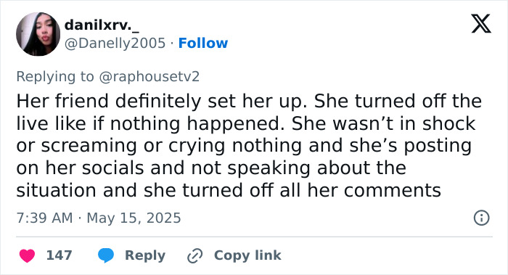508x275 pixels.
Task: Open the X logo in the corner
Action: (481, 23)
